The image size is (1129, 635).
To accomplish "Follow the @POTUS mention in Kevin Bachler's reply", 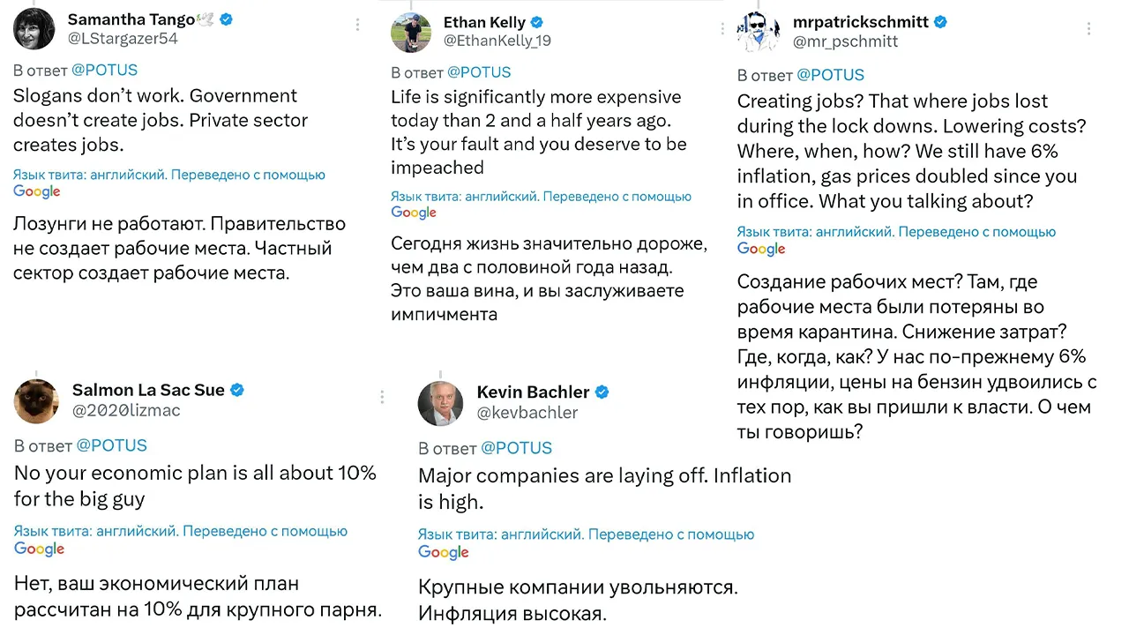I will pos(516,448).
